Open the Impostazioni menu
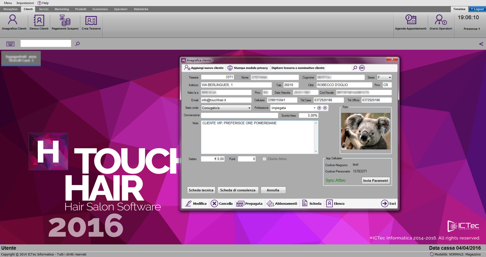486x257 pixels. 25,3
